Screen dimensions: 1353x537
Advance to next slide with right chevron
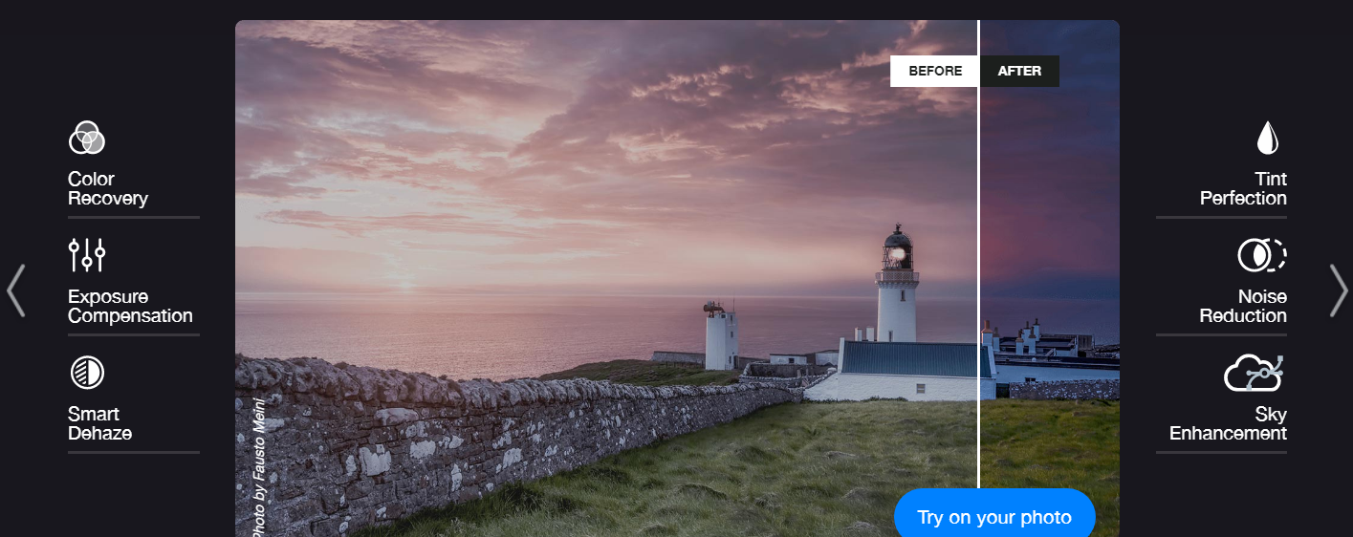click(x=1338, y=290)
